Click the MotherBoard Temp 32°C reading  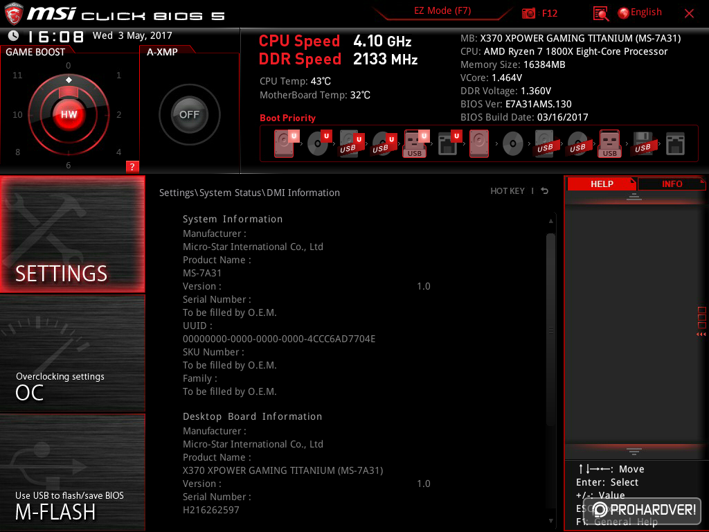tap(315, 95)
